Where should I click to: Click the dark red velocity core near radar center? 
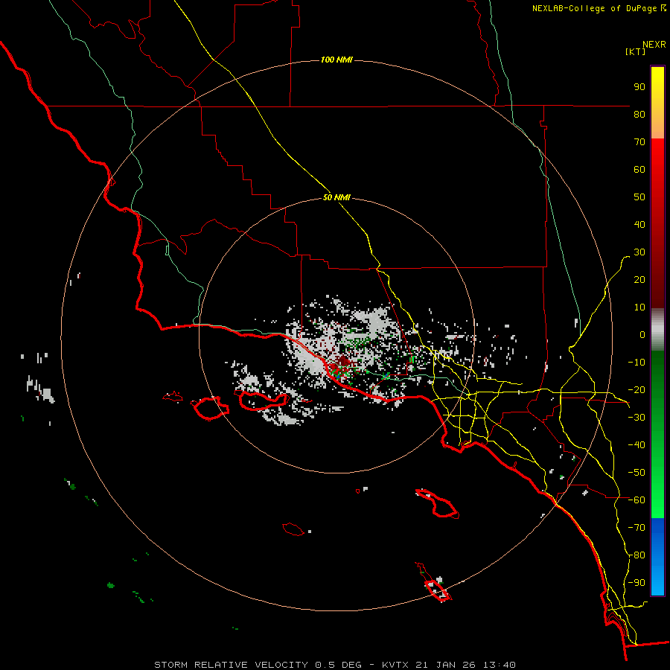pyautogui.click(x=342, y=363)
